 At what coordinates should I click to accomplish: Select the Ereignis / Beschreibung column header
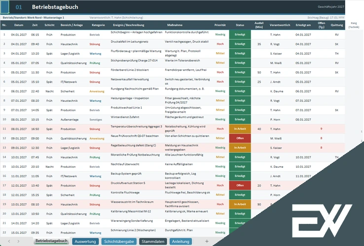129,25
